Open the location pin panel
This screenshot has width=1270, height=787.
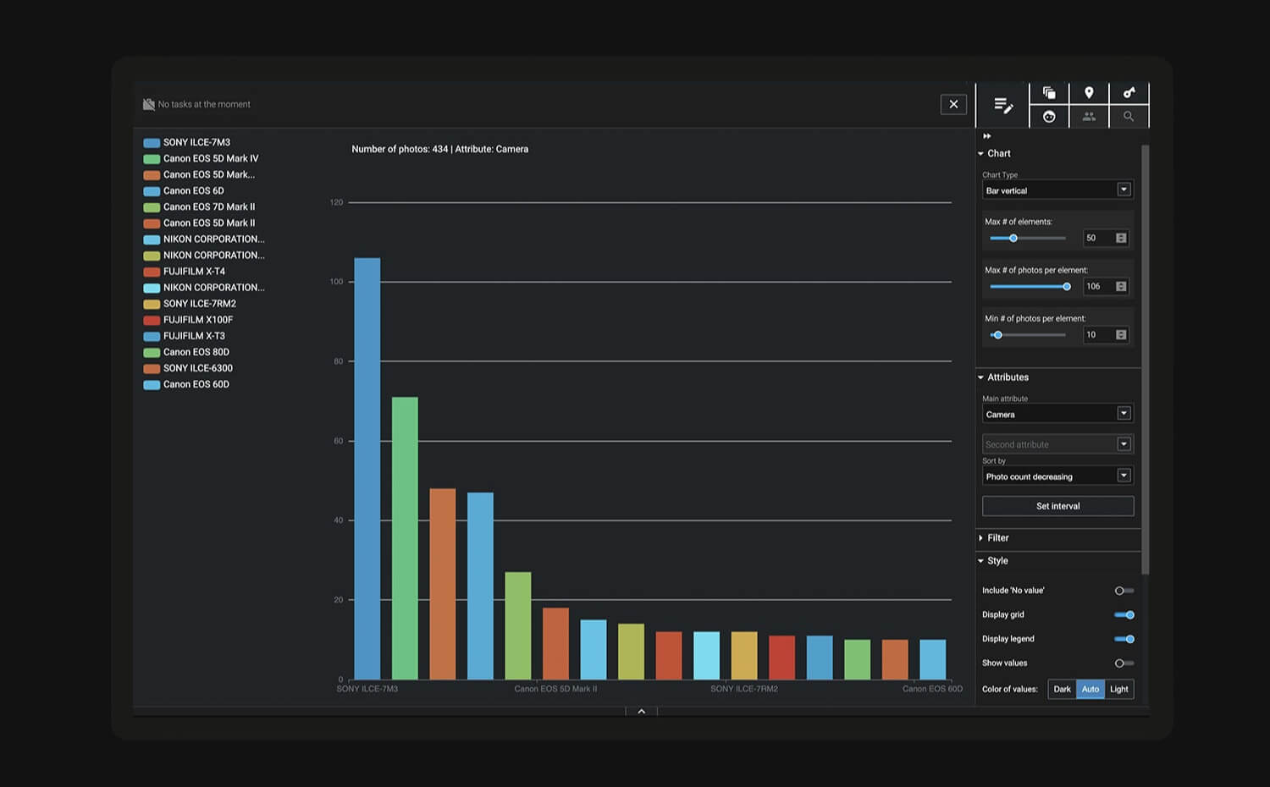[1089, 92]
